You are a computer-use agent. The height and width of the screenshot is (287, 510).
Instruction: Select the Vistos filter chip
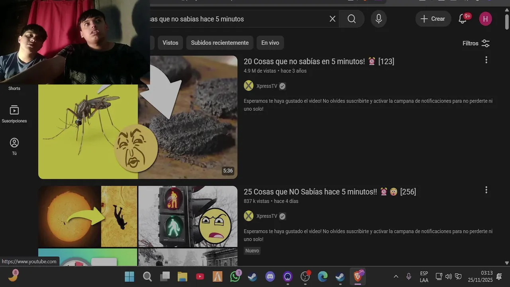171,43
